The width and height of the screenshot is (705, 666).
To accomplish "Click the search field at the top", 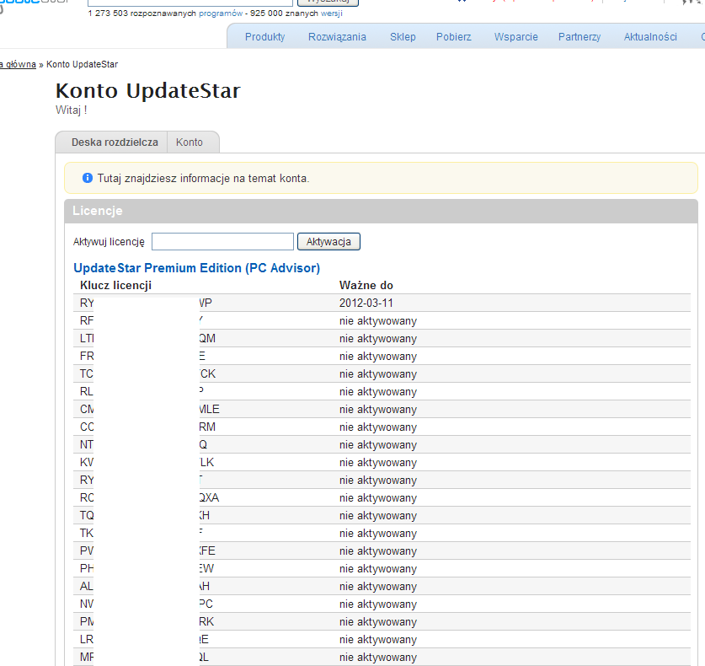I will (190, 3).
